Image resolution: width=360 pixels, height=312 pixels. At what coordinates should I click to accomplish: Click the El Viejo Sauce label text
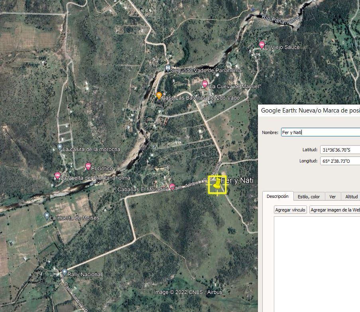click(282, 47)
